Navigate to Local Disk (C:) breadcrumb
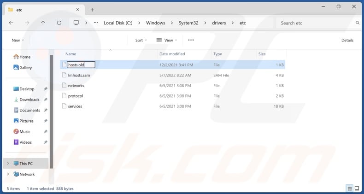The image size is (364, 194). [x=118, y=23]
